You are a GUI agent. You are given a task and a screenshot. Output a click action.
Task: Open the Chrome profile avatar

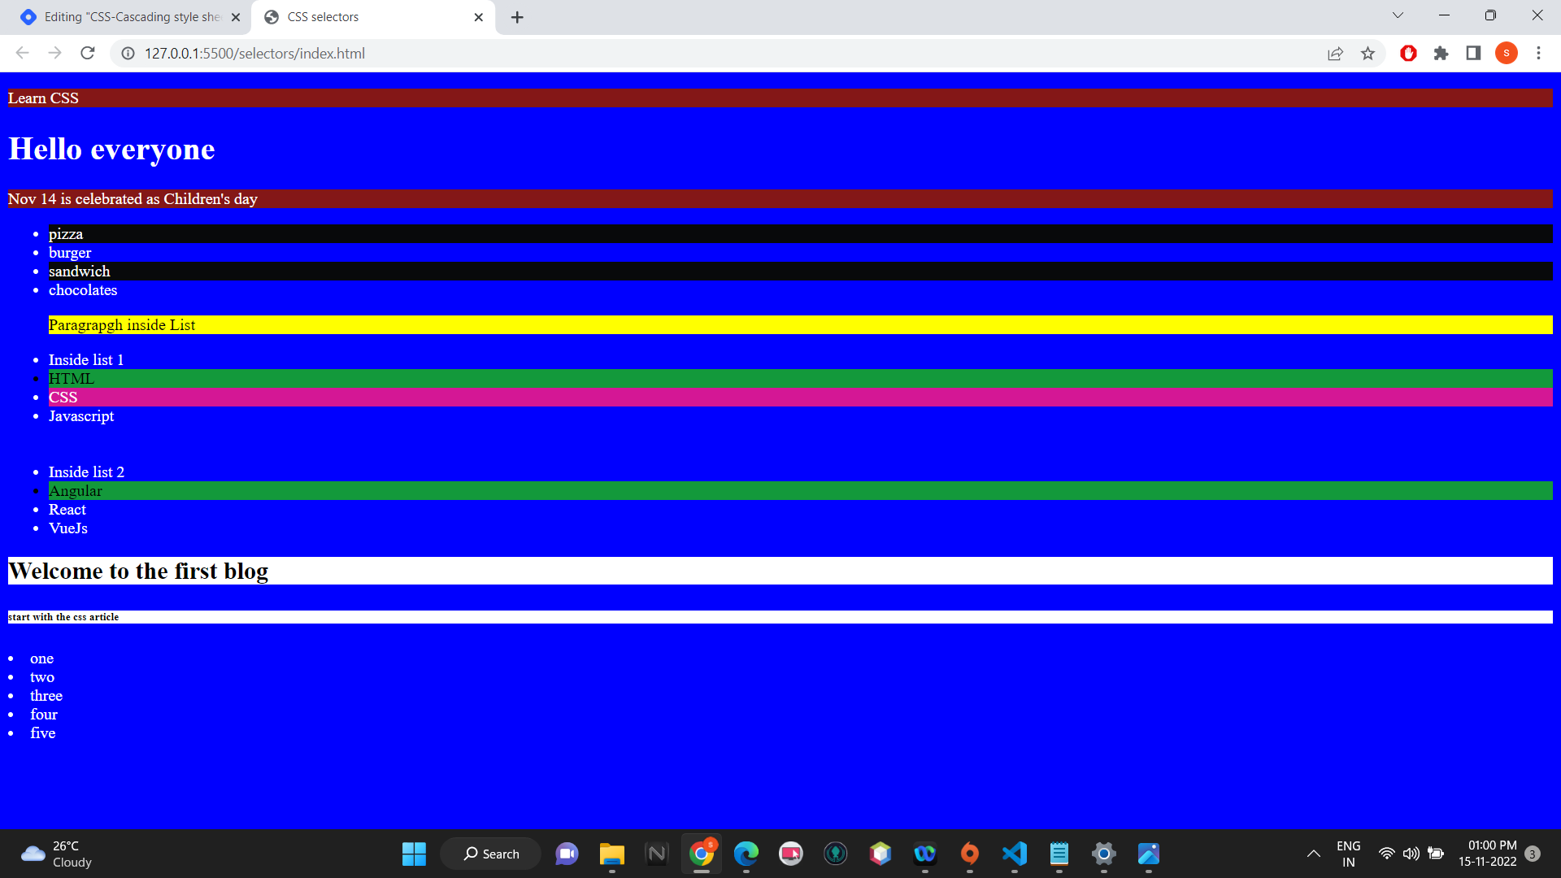(x=1506, y=54)
